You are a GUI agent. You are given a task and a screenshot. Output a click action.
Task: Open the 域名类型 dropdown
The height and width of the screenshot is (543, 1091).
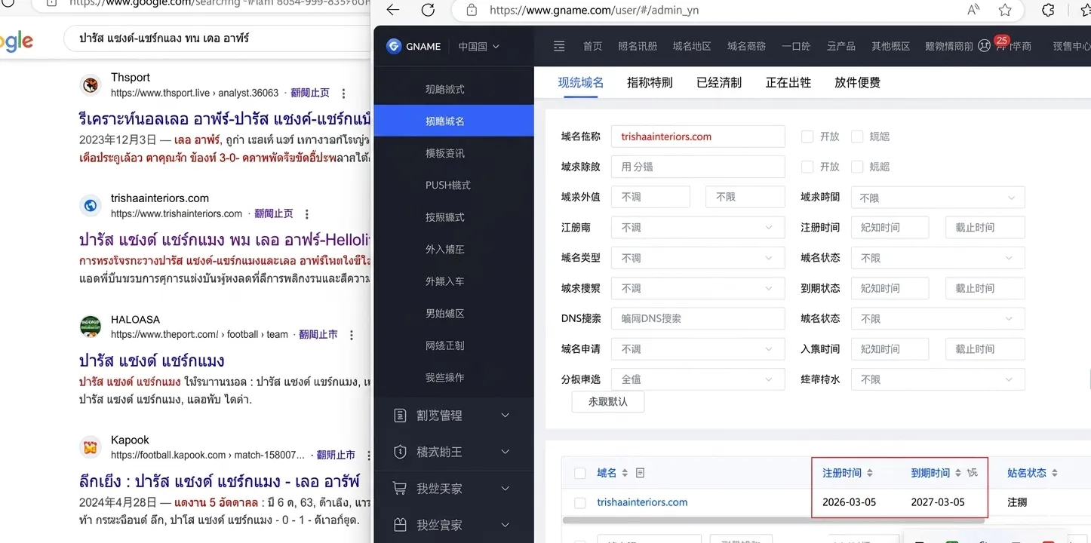pos(697,258)
